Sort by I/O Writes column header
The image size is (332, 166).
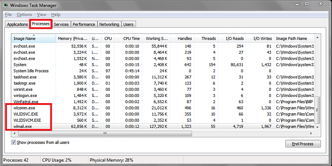260,39
